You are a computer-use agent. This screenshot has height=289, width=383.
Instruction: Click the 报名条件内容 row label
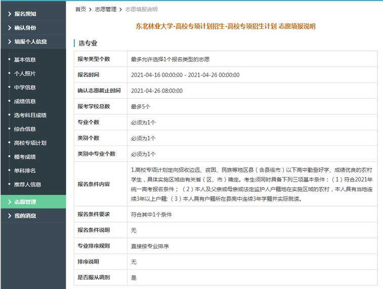tap(94, 184)
